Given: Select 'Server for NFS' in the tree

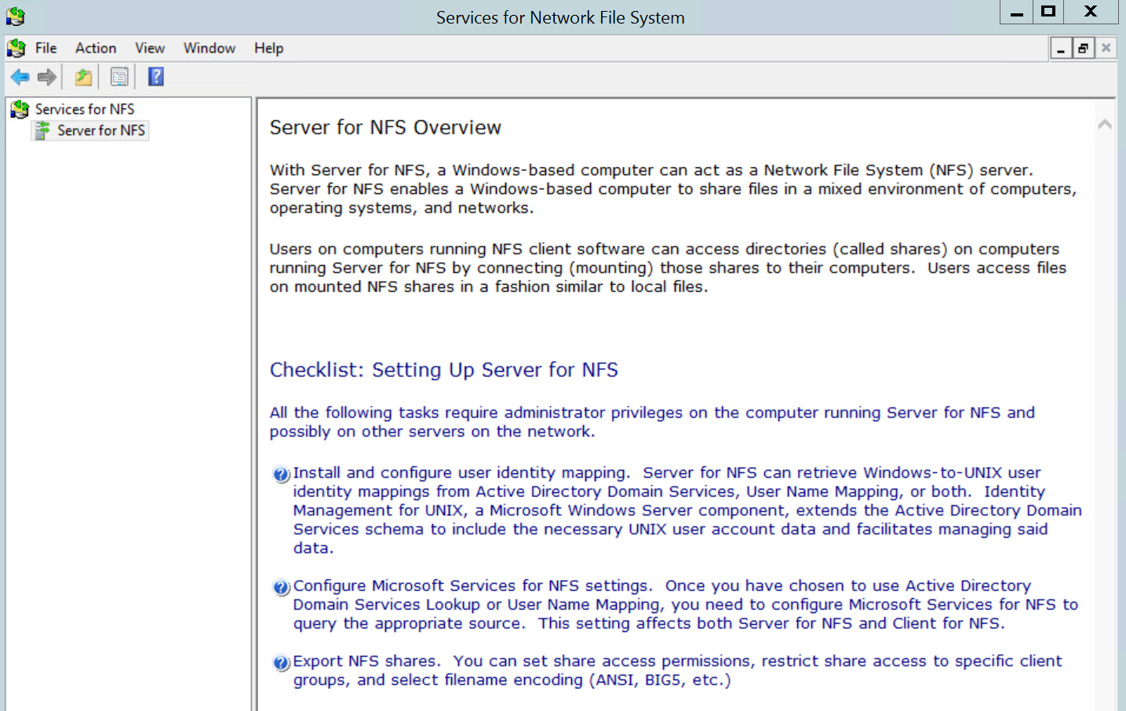Looking at the screenshot, I should click(100, 130).
